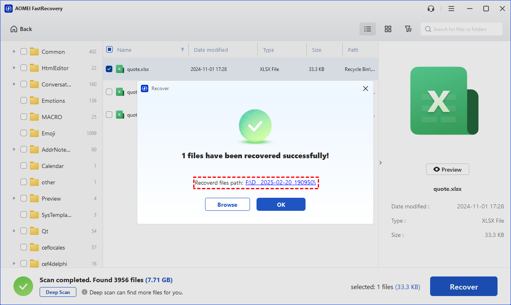Expand the Common folder tree node
511x305 pixels.
point(14,51)
